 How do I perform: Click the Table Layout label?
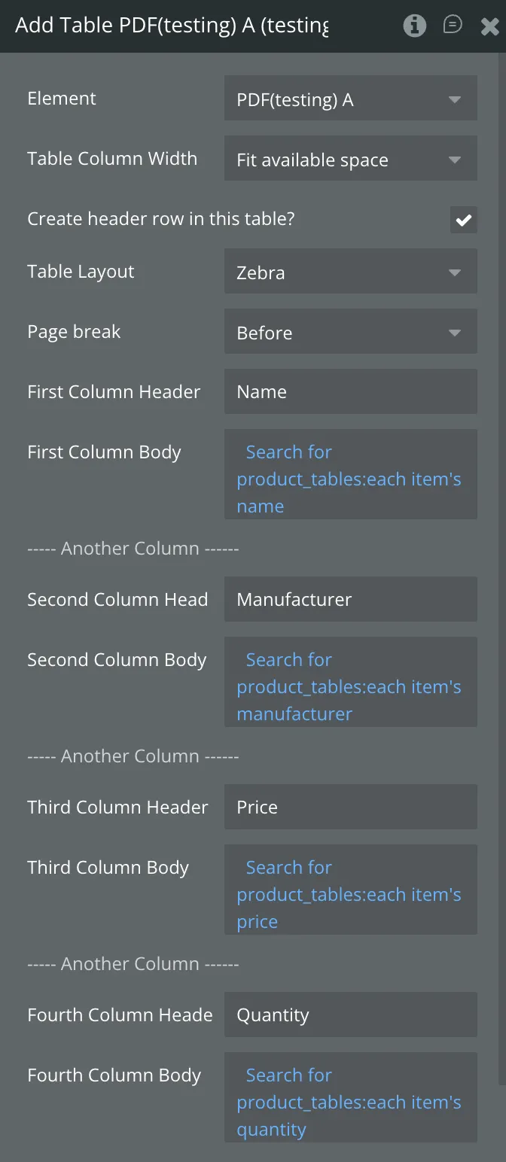tap(81, 272)
